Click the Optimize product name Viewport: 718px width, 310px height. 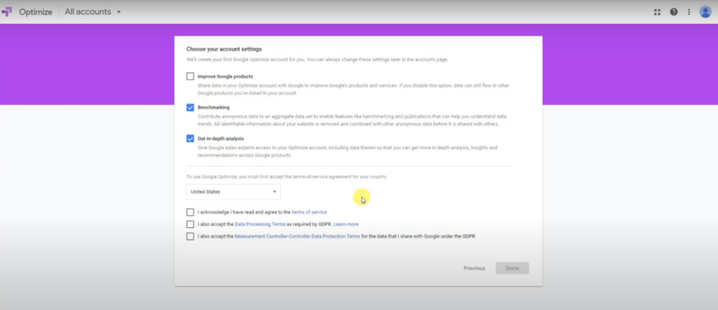pyautogui.click(x=36, y=12)
